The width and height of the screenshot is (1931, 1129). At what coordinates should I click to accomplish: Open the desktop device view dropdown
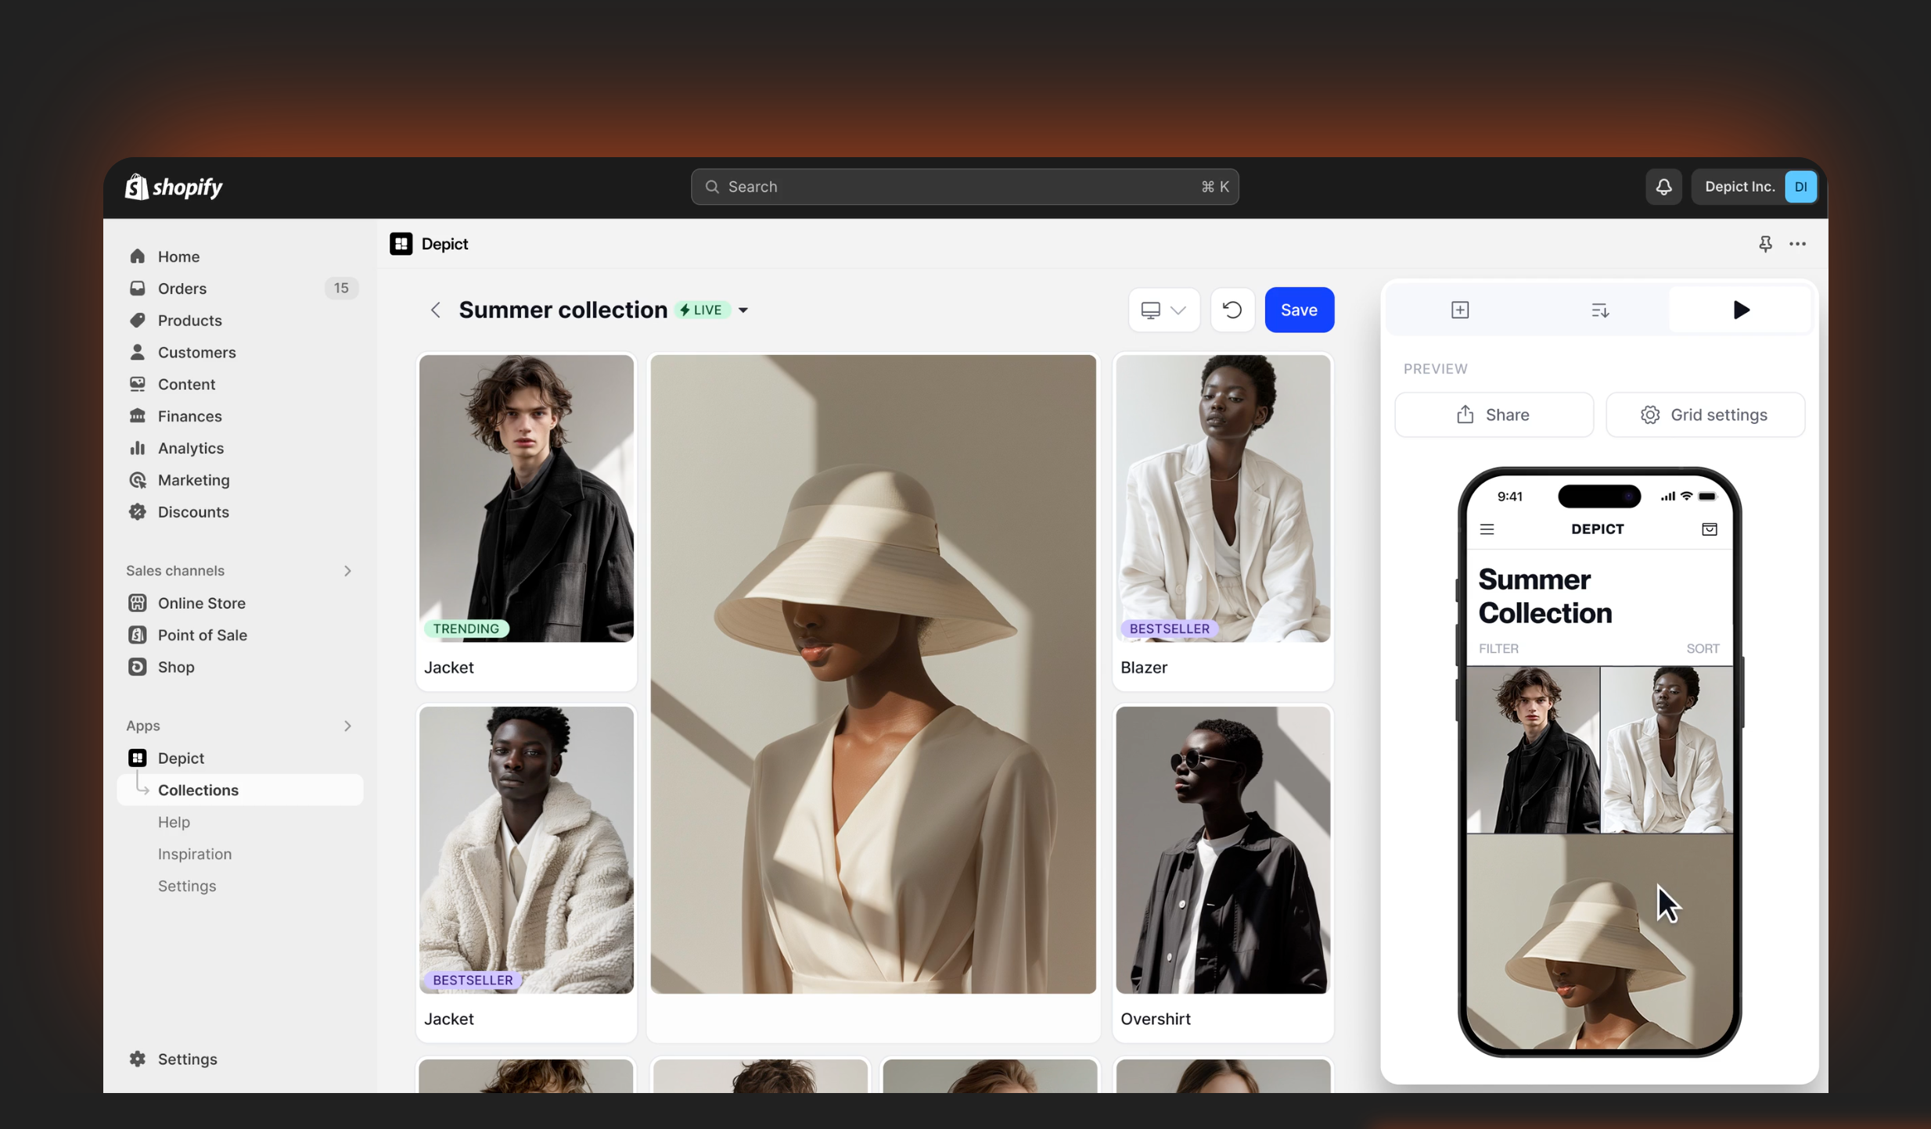(1163, 310)
